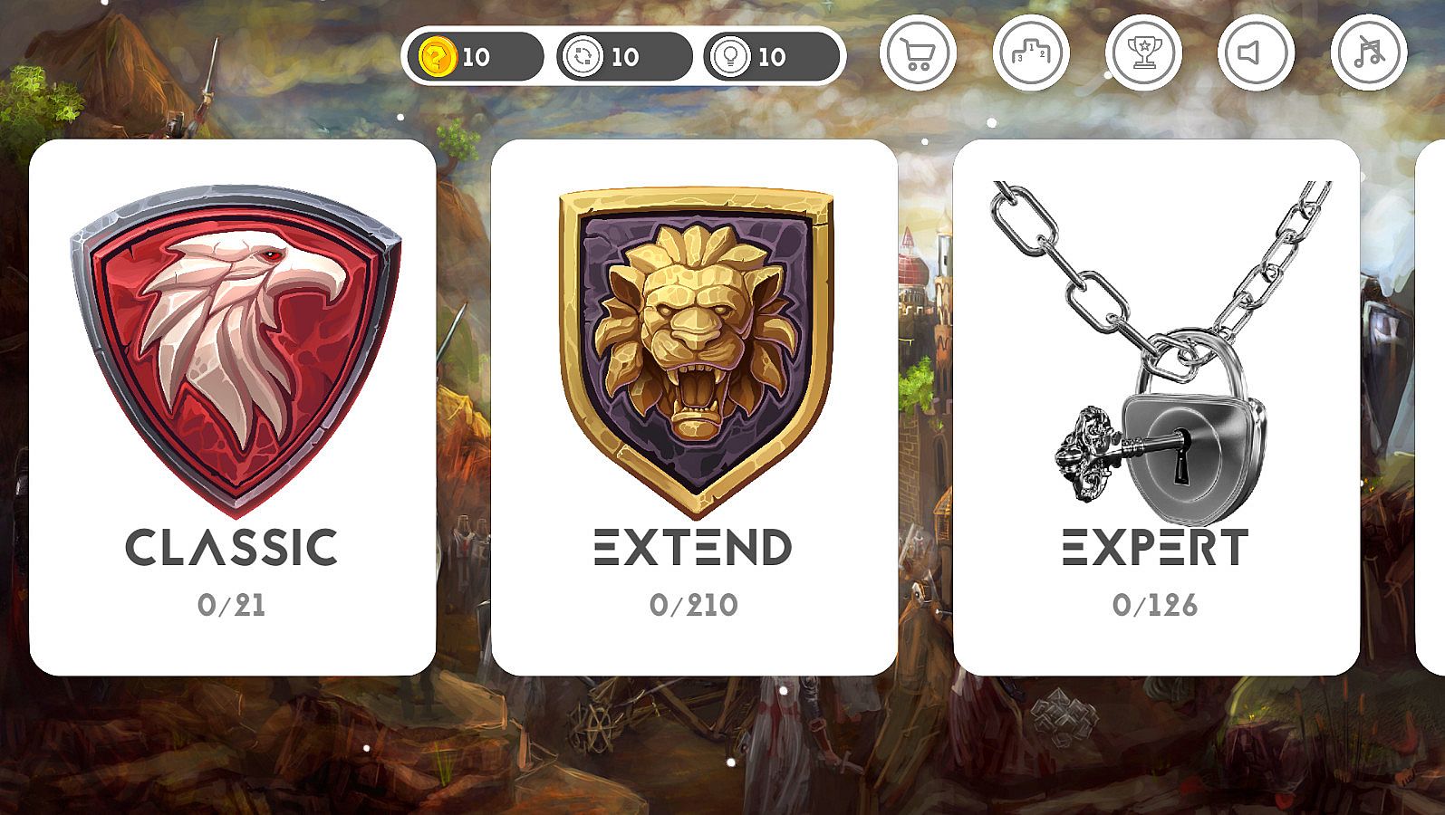The image size is (1445, 815).
Task: Click the Extend 0/210 progress text
Action: point(694,605)
